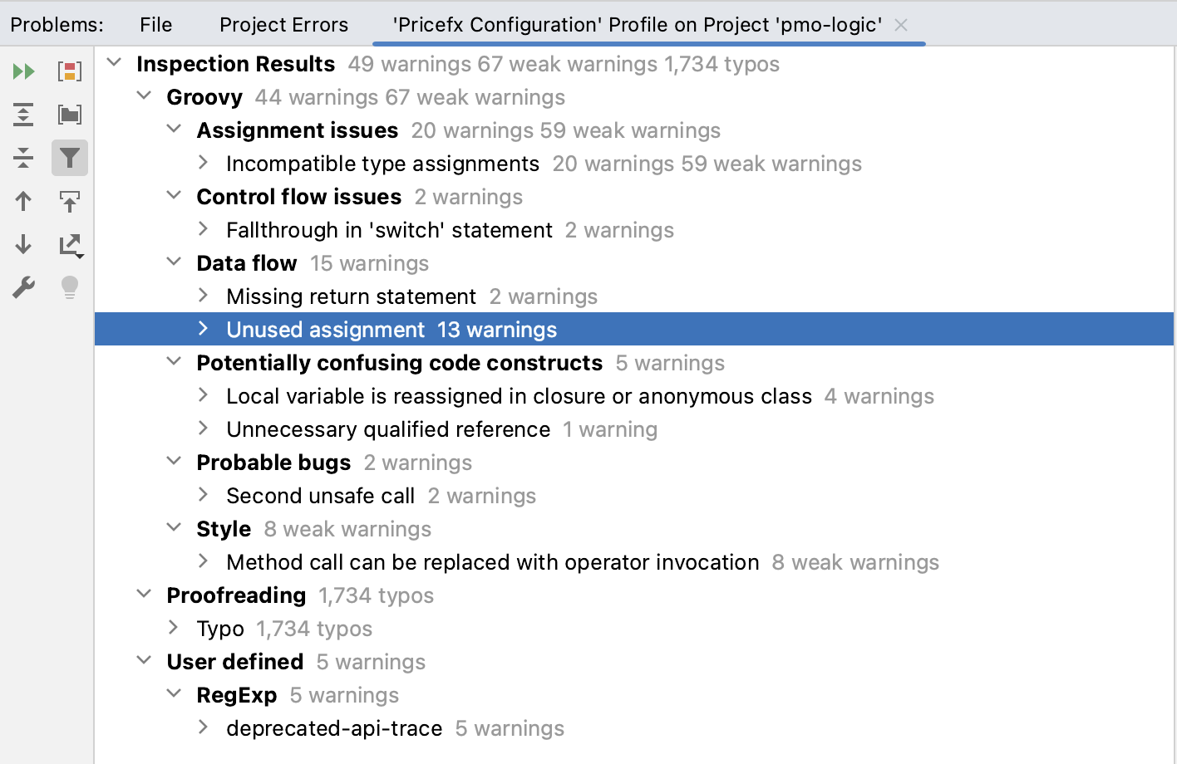This screenshot has width=1177, height=764.
Task: Rerun the inspection
Action: click(23, 71)
